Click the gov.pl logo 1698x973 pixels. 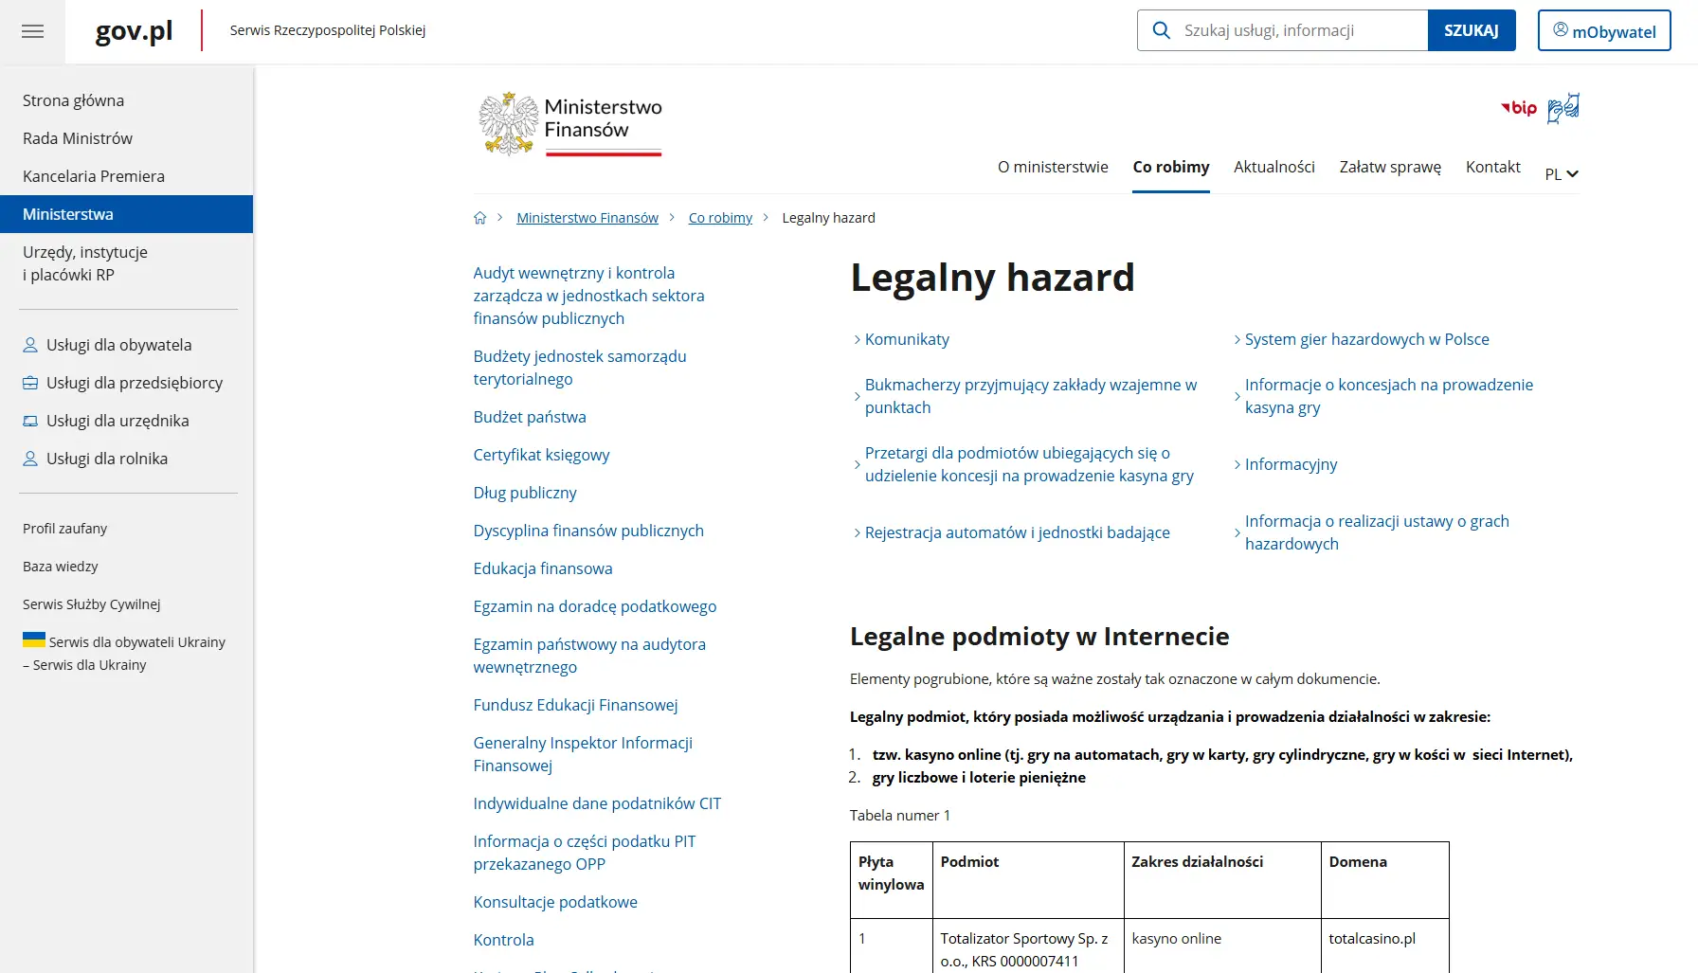tap(134, 31)
